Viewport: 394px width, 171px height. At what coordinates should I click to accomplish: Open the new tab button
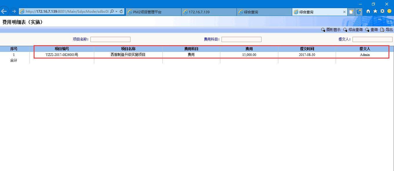coord(351,12)
